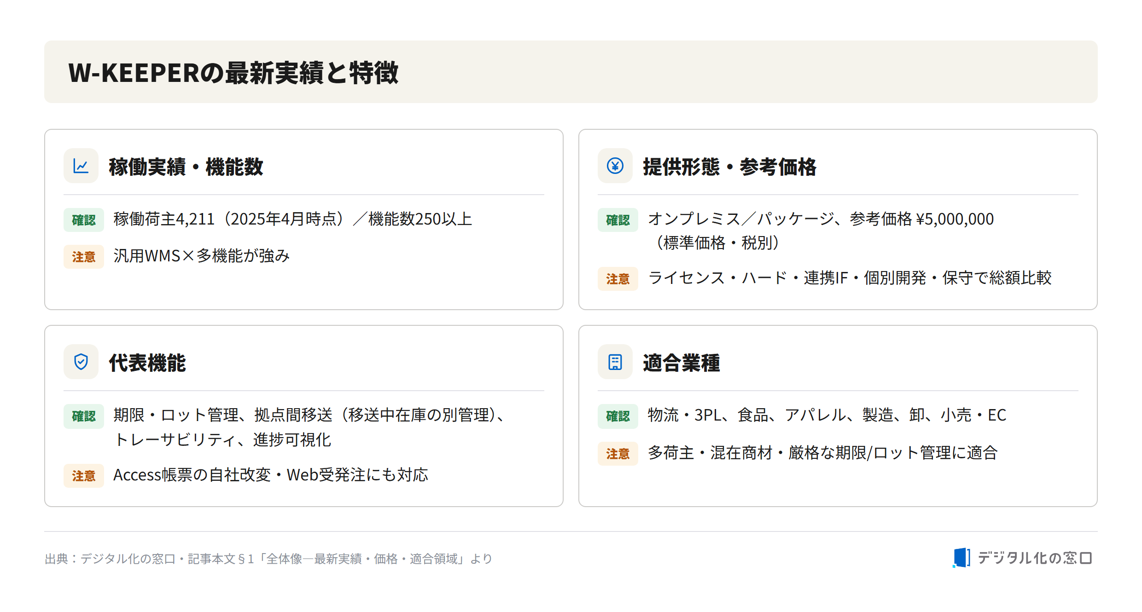Select the 提供形態・参考価格 card heading
The image size is (1142, 612).
tap(729, 167)
